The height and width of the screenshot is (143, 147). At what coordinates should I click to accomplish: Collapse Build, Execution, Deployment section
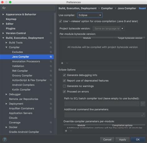point(3,38)
